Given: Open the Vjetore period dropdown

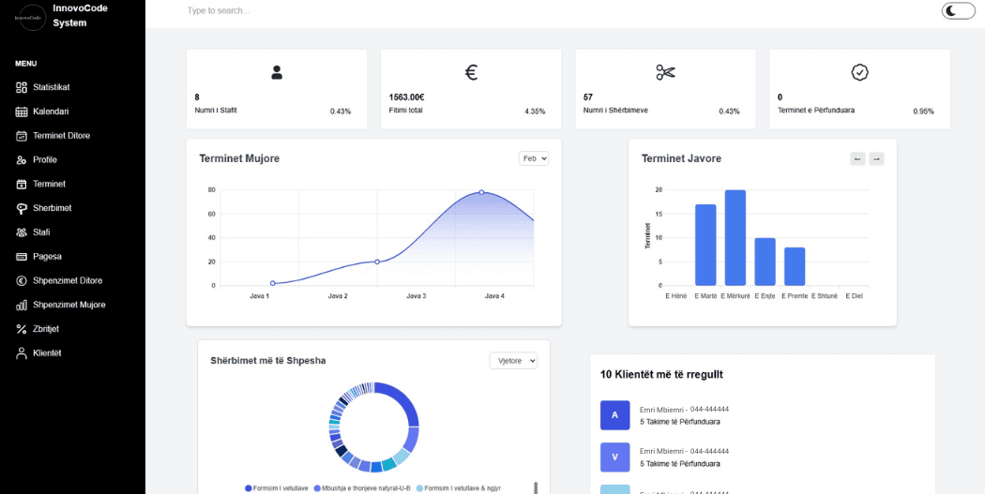Looking at the screenshot, I should 513,360.
